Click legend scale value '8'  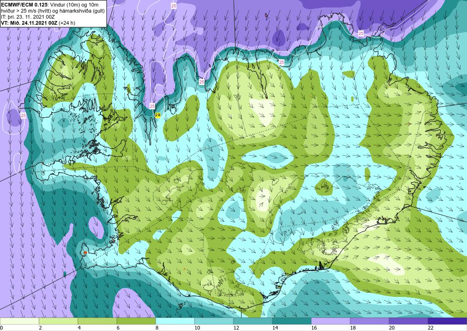pos(157,328)
